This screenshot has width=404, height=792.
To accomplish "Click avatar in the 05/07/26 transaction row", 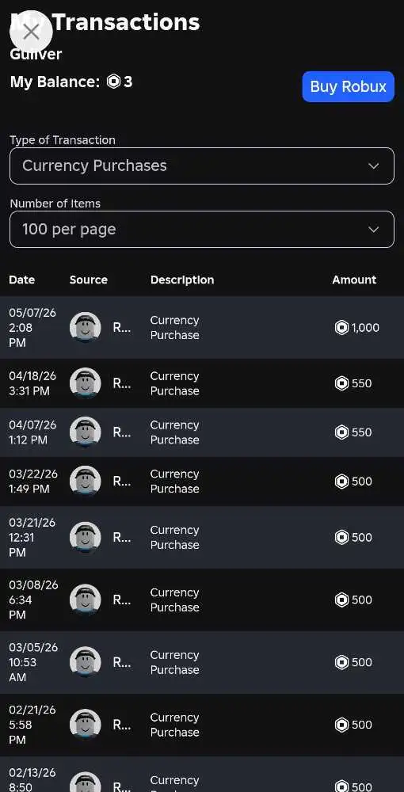I will pyautogui.click(x=85, y=327).
